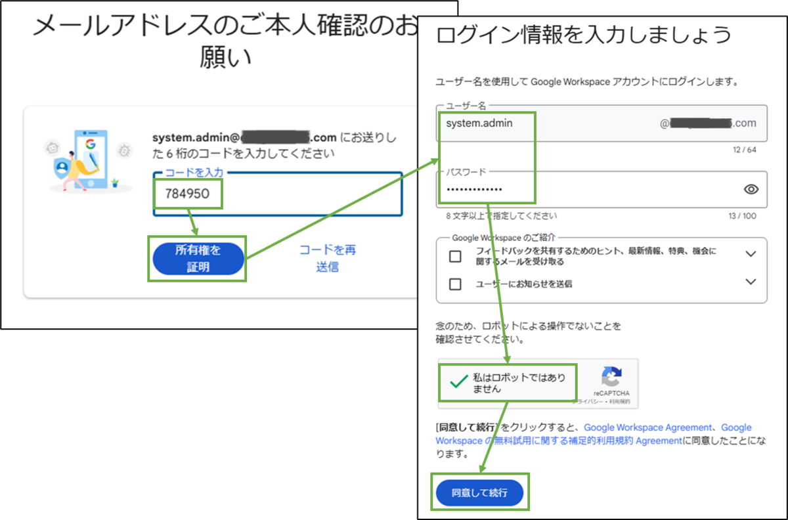Image resolution: width=788 pixels, height=520 pixels.
Task: Check the ユーザーにお知らせを送信 checkbox
Action: 455,284
